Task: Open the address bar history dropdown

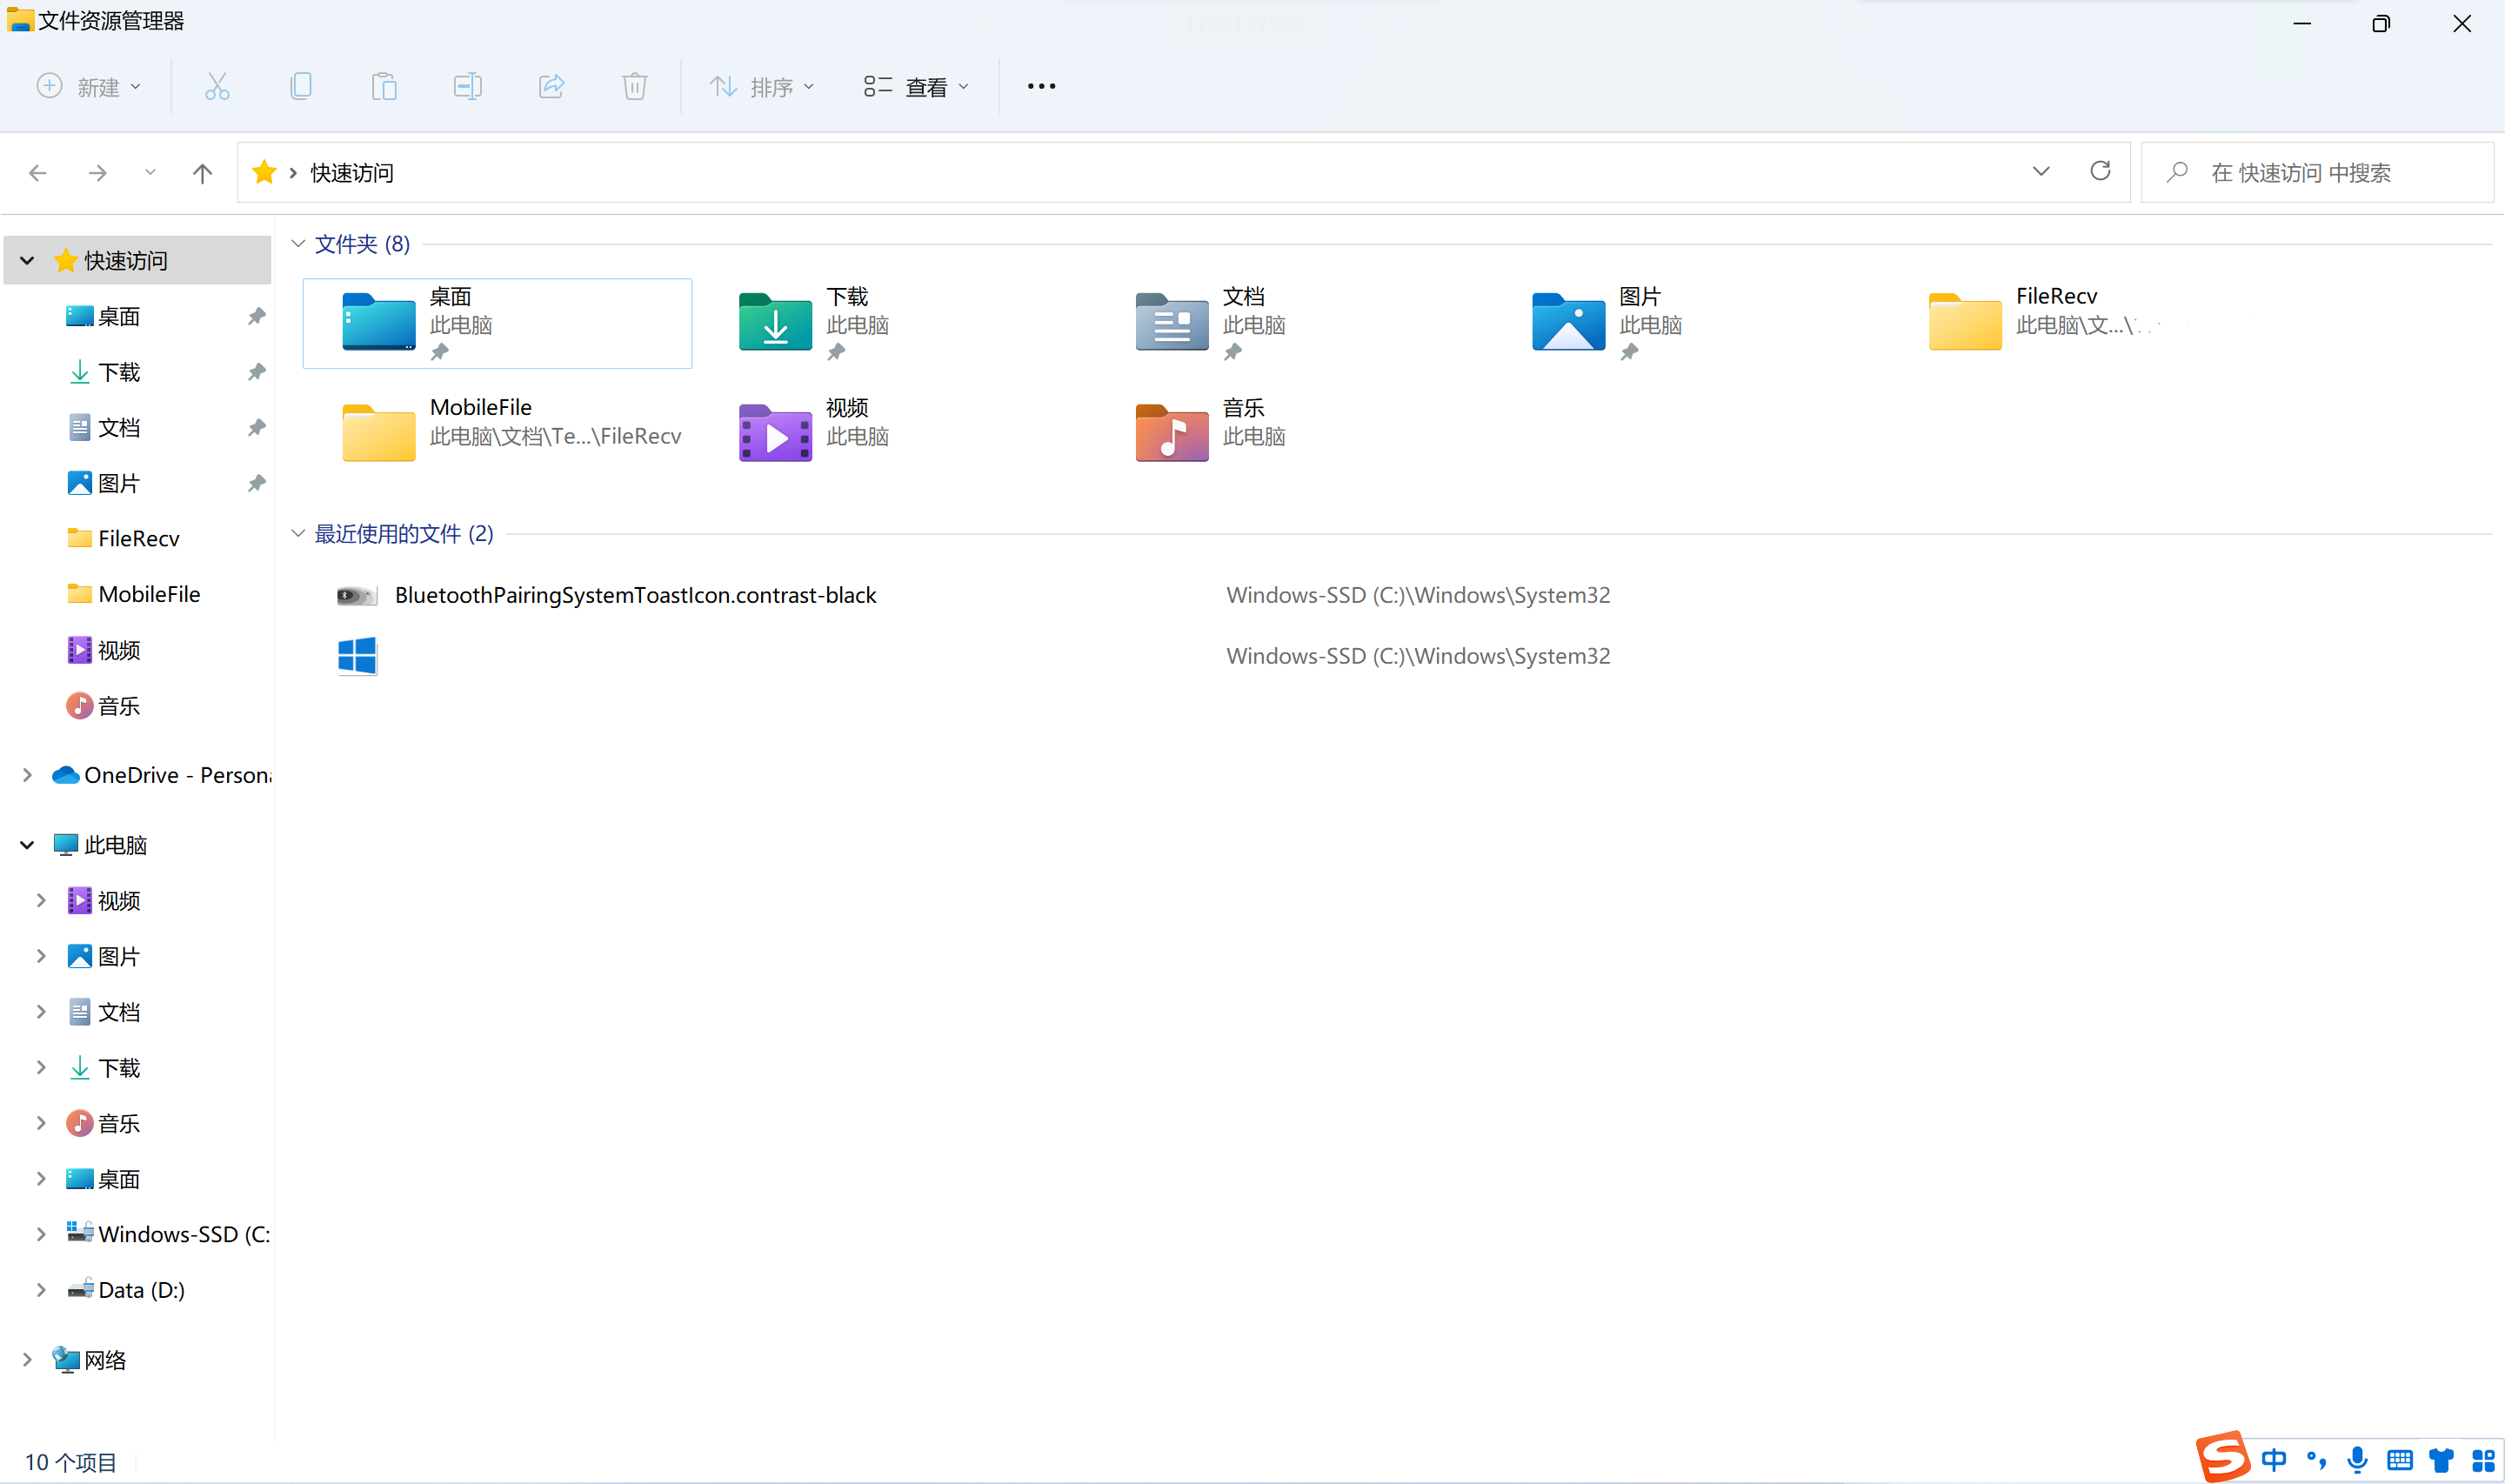Action: [2041, 171]
